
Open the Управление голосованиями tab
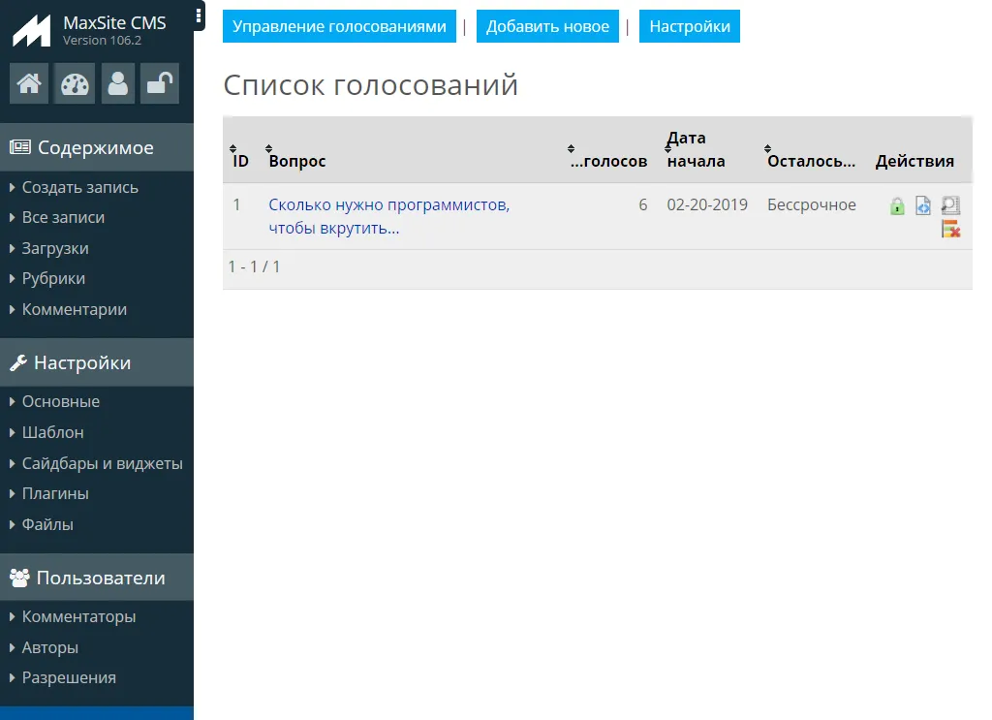tap(339, 27)
